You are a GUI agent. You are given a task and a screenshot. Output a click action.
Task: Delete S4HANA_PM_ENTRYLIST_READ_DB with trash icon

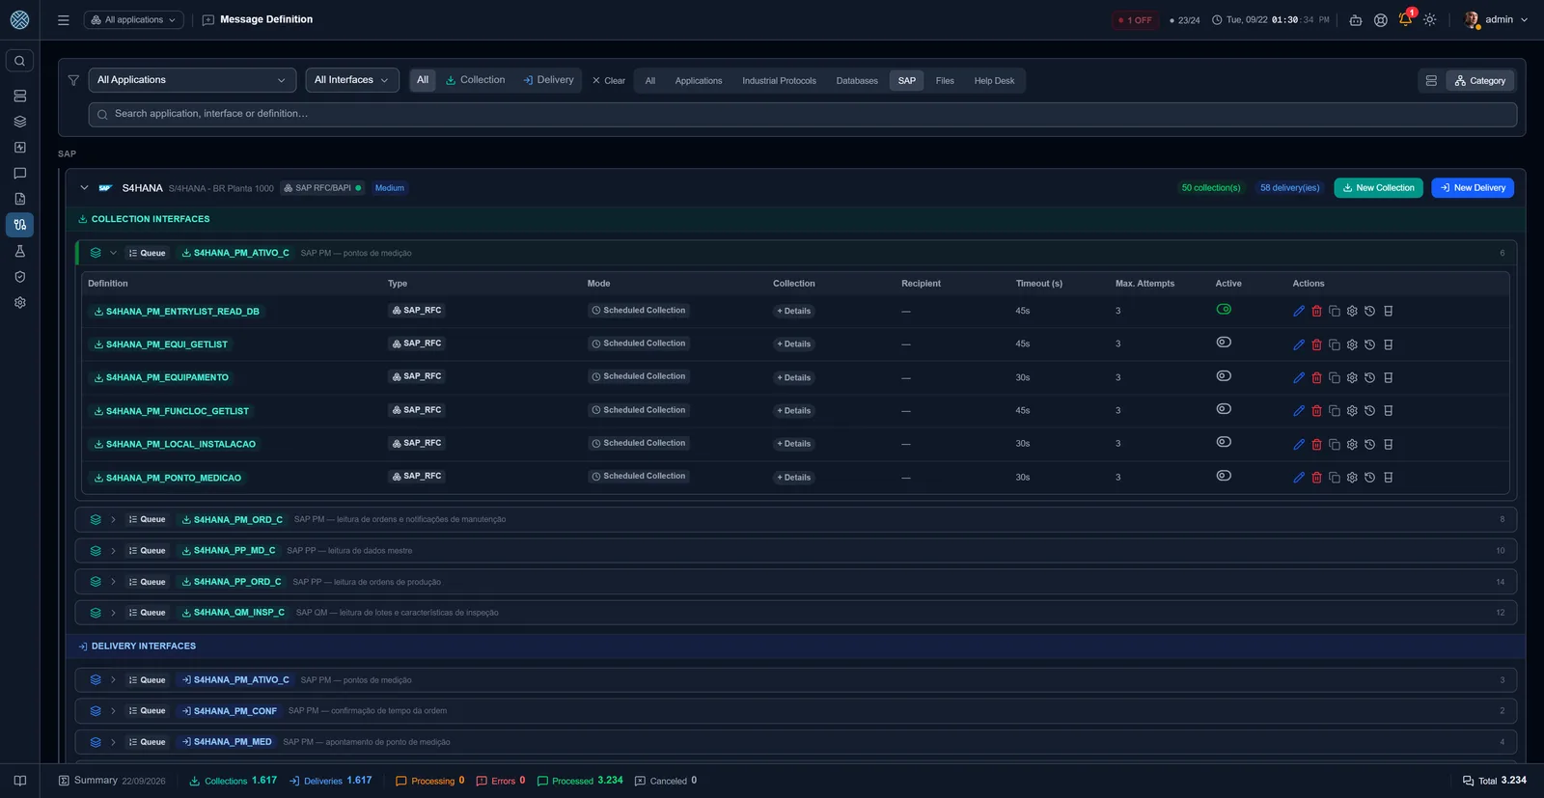coord(1316,312)
